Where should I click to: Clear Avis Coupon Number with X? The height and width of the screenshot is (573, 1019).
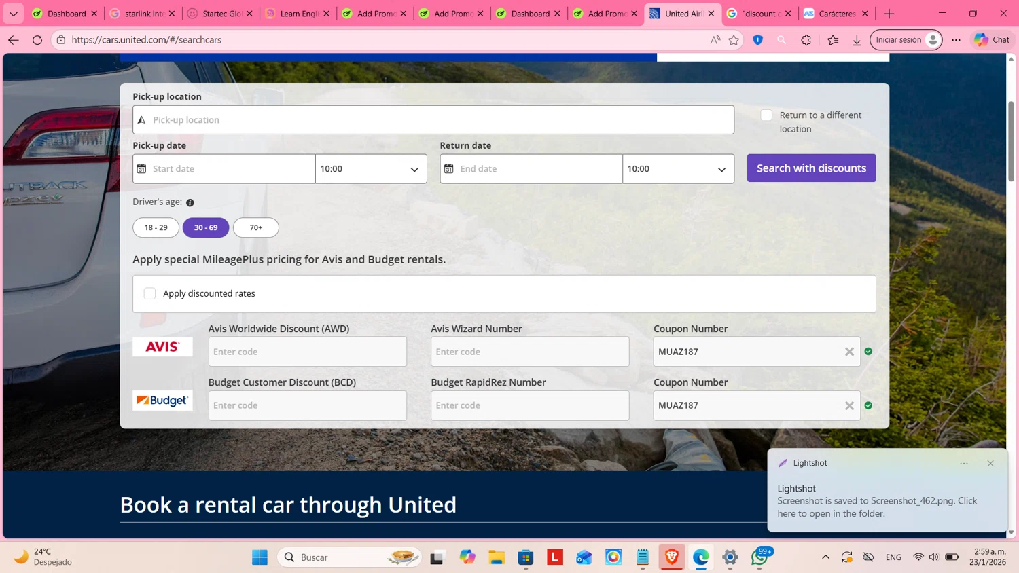click(849, 352)
